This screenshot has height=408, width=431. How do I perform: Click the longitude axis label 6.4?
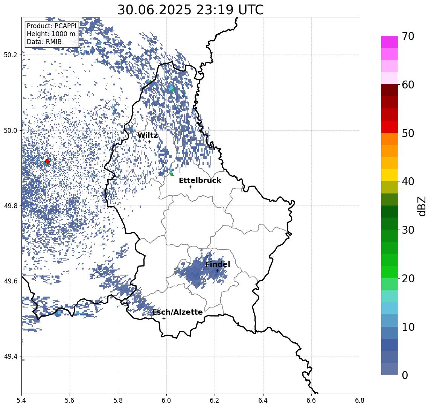tap(263, 400)
